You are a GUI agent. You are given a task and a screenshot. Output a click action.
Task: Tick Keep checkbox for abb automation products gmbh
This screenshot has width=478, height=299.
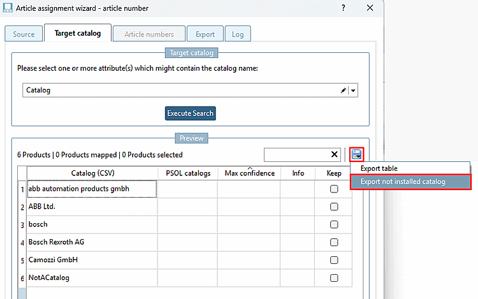(x=334, y=189)
